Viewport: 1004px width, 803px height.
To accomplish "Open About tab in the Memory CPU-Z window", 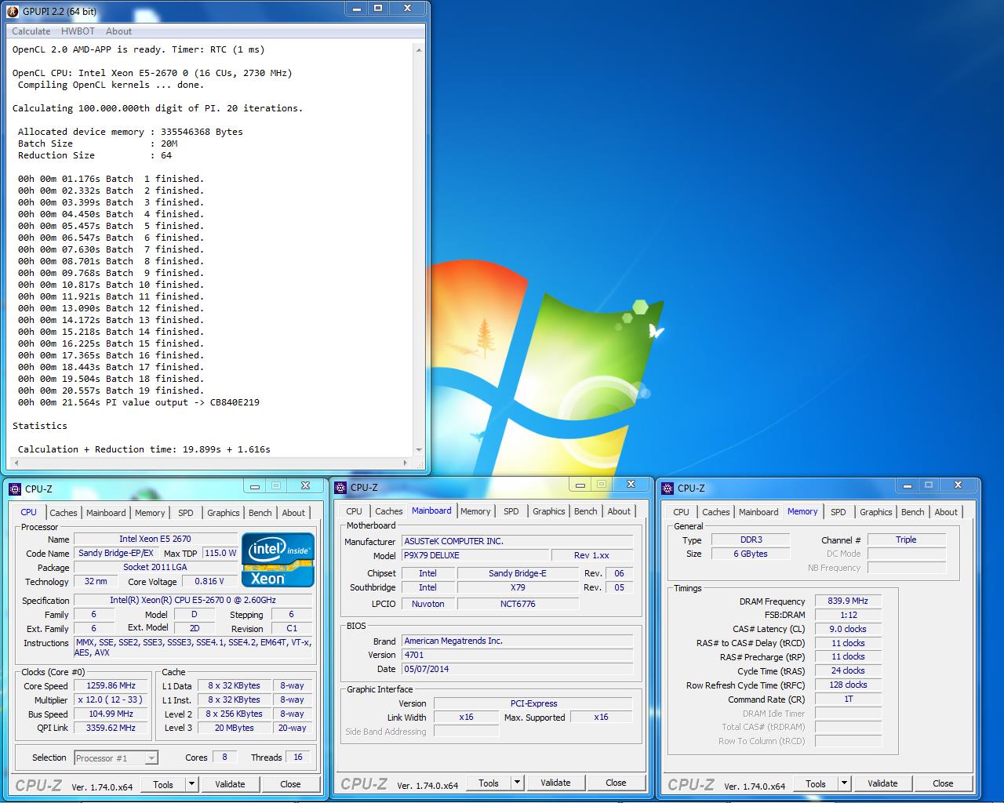I will [946, 512].
